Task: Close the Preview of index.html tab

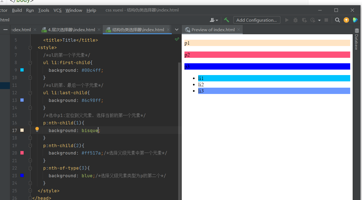Action: tap(239, 30)
